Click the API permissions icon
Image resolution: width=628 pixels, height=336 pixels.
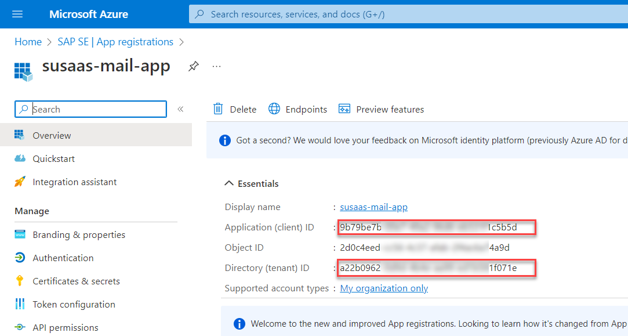coord(20,327)
